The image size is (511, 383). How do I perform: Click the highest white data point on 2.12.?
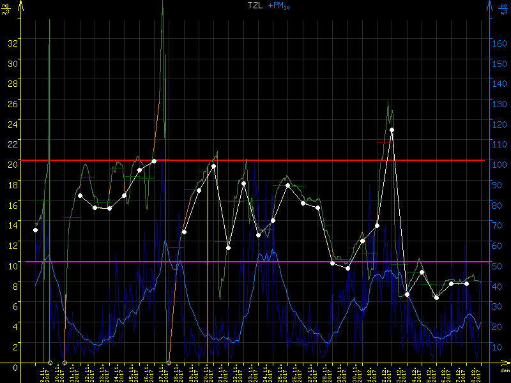click(392, 130)
